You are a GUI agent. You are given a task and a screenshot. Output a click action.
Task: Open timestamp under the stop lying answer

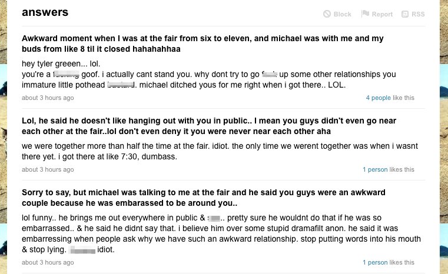48,262
